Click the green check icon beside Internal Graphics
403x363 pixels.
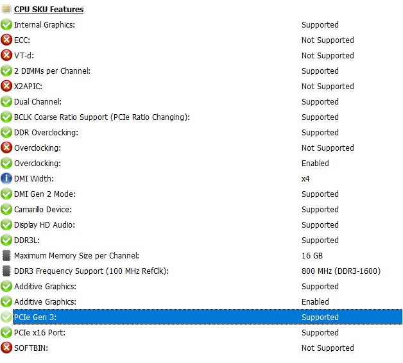[6, 24]
